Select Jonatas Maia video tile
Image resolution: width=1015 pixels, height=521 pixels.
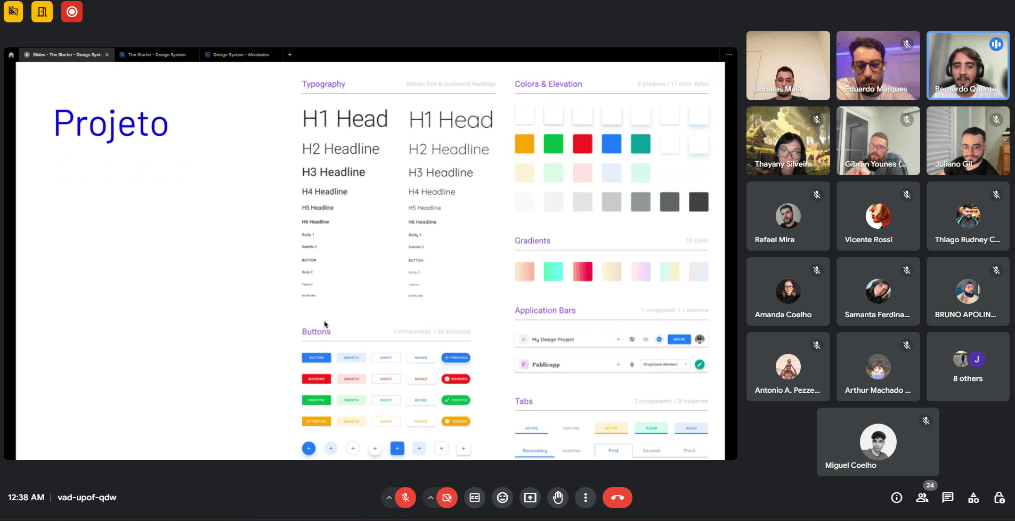[x=788, y=65]
